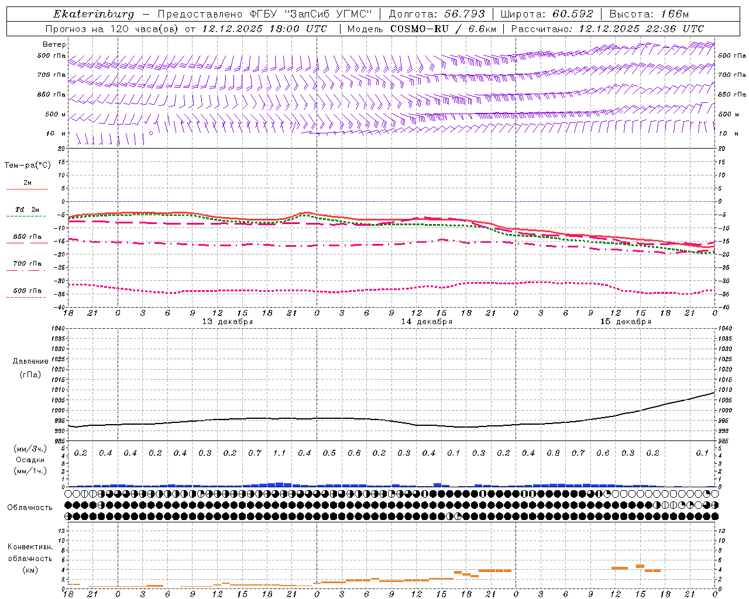Screen dimensions: 749x599
Task: Click the '850 гПа' temperature legend entry
Action: coord(28,237)
